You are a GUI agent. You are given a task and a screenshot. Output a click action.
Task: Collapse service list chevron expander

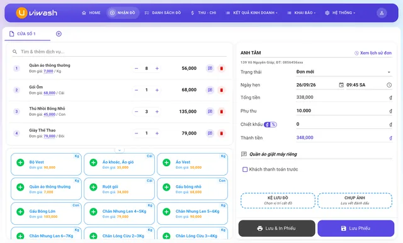[120, 150]
